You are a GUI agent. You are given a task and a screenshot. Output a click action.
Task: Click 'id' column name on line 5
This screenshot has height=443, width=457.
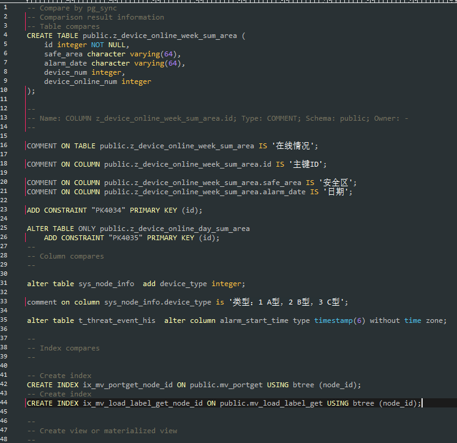click(48, 45)
